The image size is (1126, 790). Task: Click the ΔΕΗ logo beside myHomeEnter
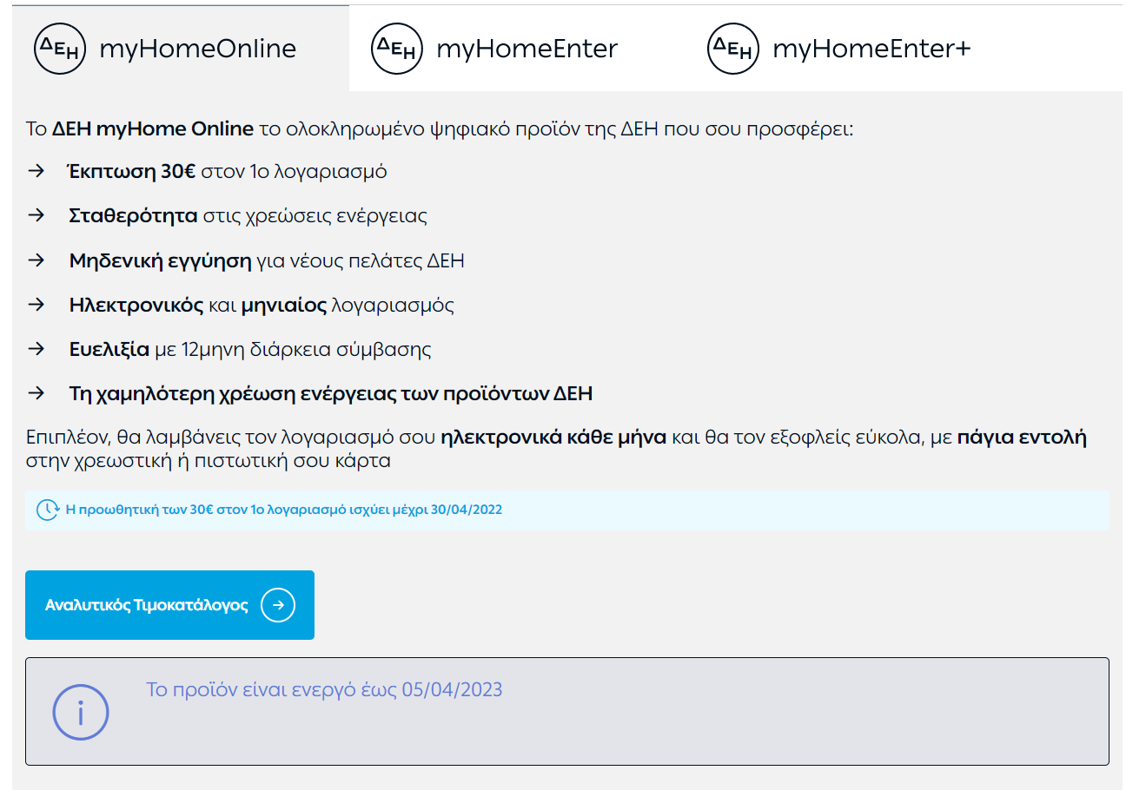tap(397, 48)
